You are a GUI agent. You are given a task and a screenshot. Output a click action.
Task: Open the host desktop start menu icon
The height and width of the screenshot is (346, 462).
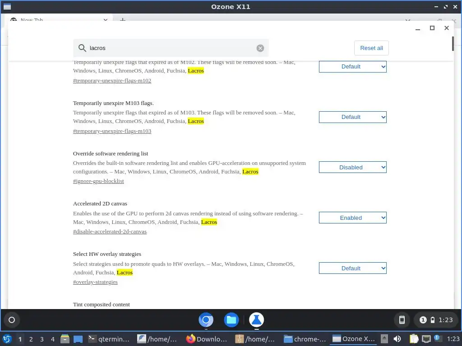pos(7,339)
